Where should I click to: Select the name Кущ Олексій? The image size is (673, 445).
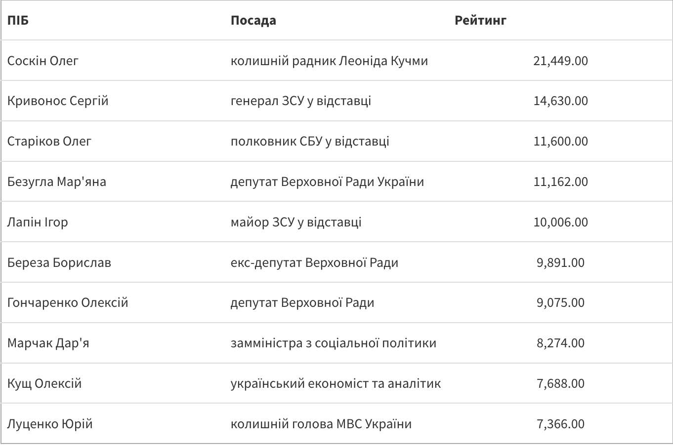tap(44, 384)
